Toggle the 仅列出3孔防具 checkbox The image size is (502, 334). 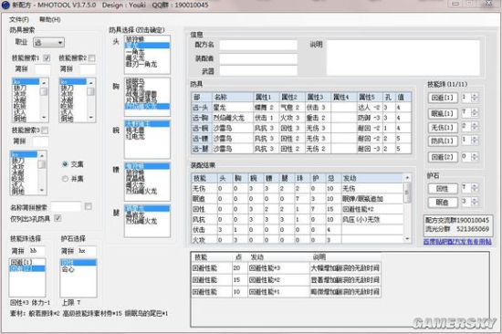(58, 218)
